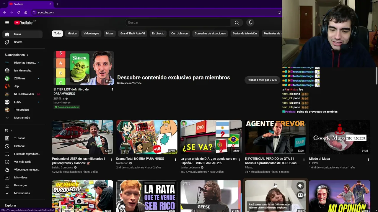Open The Strokes subscription channel
This screenshot has width=378, height=212.
click(22, 110)
